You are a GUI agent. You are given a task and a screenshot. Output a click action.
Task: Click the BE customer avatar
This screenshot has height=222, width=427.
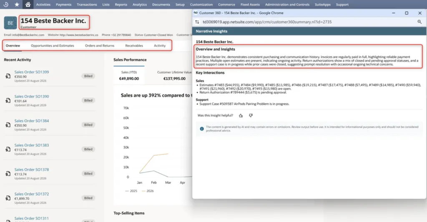coord(10,23)
